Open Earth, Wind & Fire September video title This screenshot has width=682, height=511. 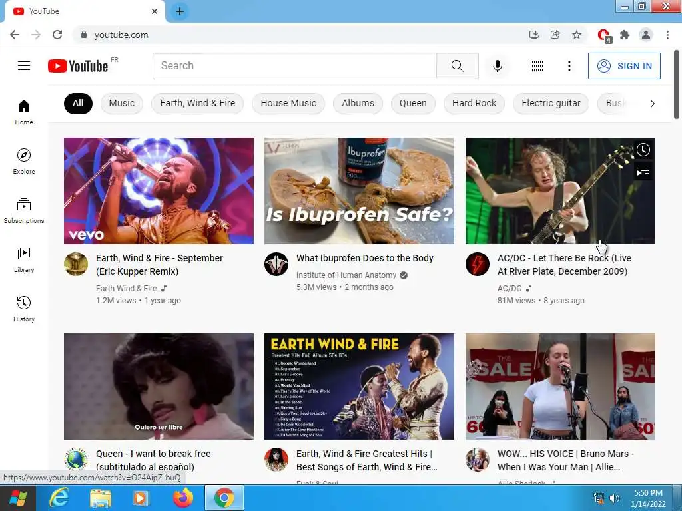160,265
